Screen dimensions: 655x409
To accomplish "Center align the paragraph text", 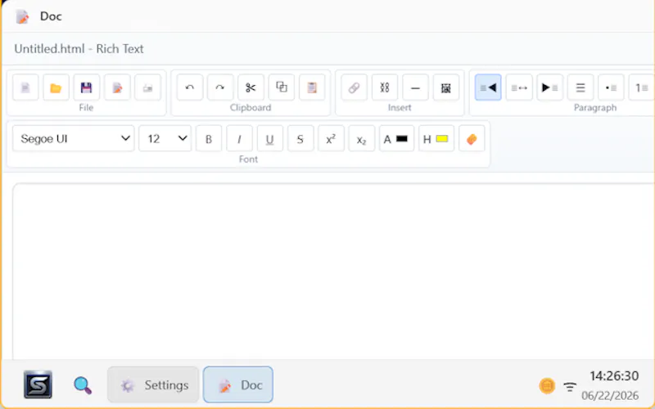I will pos(519,88).
